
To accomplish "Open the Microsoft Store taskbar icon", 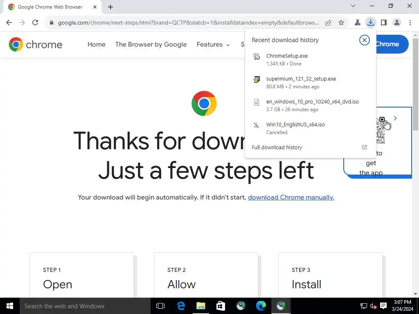I will [x=221, y=306].
